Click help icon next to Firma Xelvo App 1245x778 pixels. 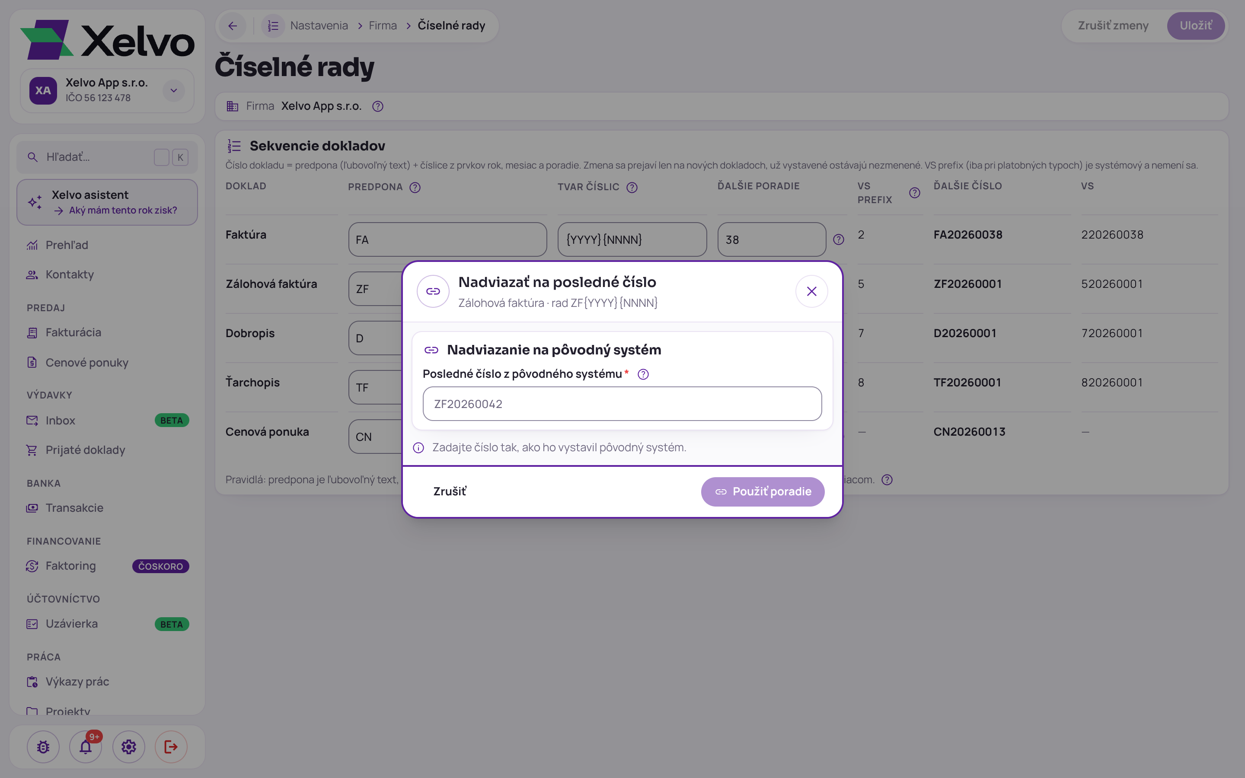click(378, 106)
